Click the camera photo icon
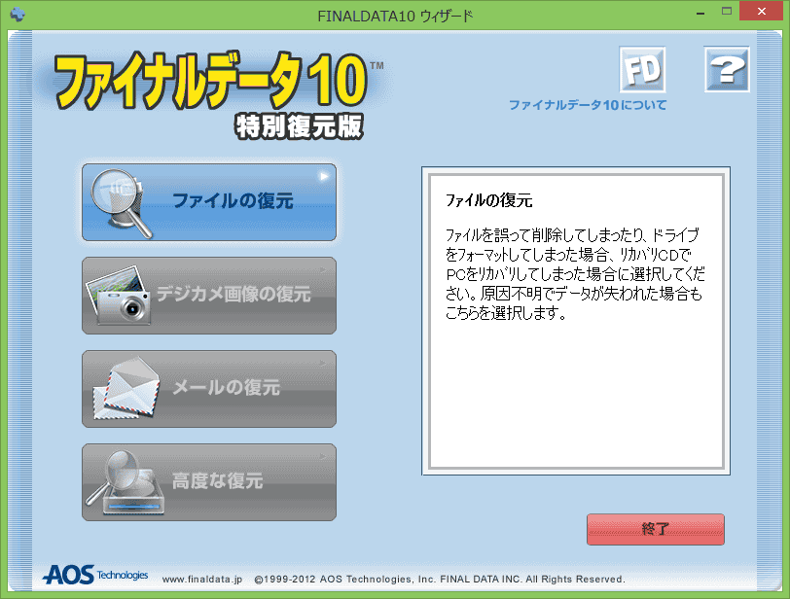This screenshot has width=790, height=599. point(119,296)
